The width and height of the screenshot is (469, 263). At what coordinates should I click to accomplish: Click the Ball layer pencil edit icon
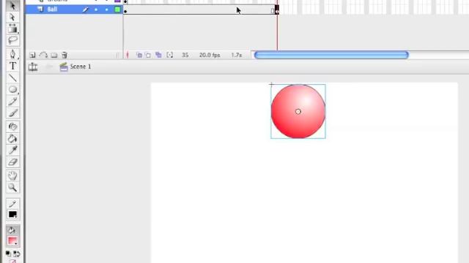click(86, 9)
